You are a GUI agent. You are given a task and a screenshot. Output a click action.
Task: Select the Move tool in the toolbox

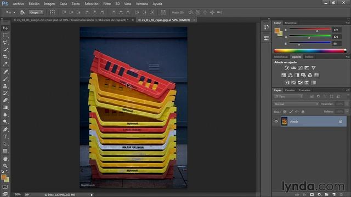[5, 28]
